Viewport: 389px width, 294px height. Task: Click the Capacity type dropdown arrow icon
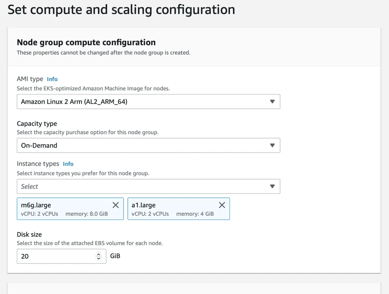272,145
